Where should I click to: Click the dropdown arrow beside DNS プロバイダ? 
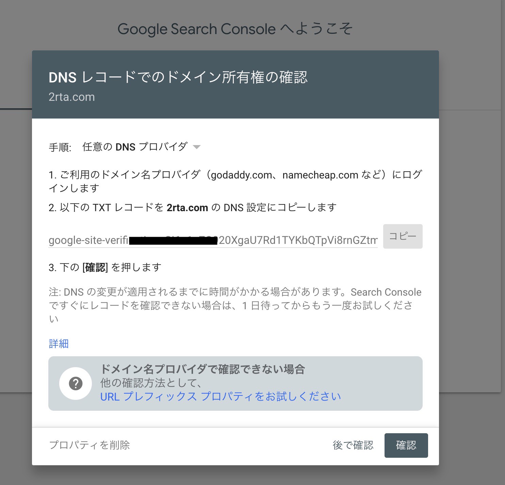pos(197,147)
